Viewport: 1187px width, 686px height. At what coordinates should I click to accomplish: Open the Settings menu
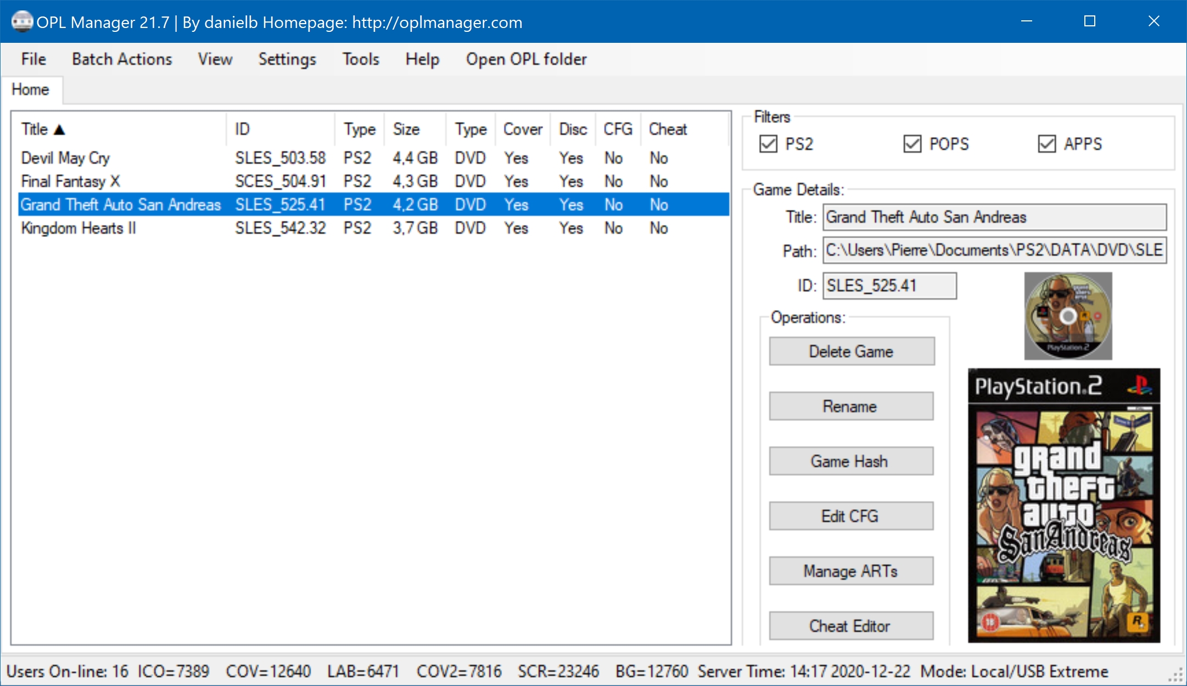287,59
